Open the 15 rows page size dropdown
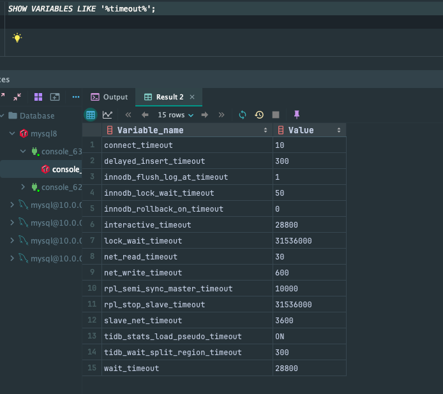This screenshot has width=443, height=394. 175,115
